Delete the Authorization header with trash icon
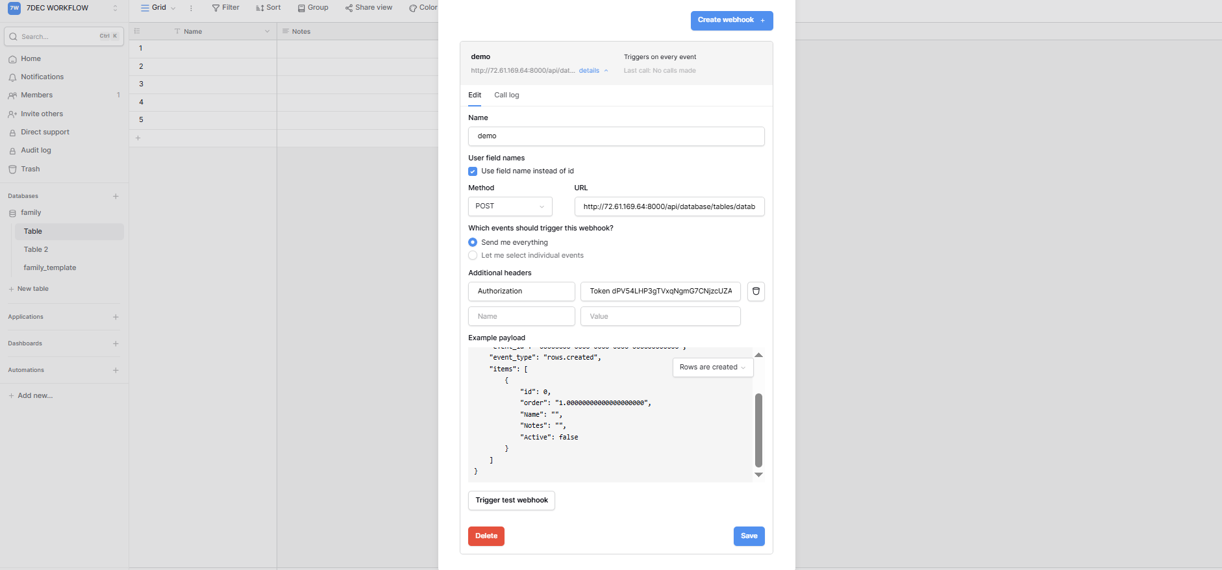 pos(755,291)
